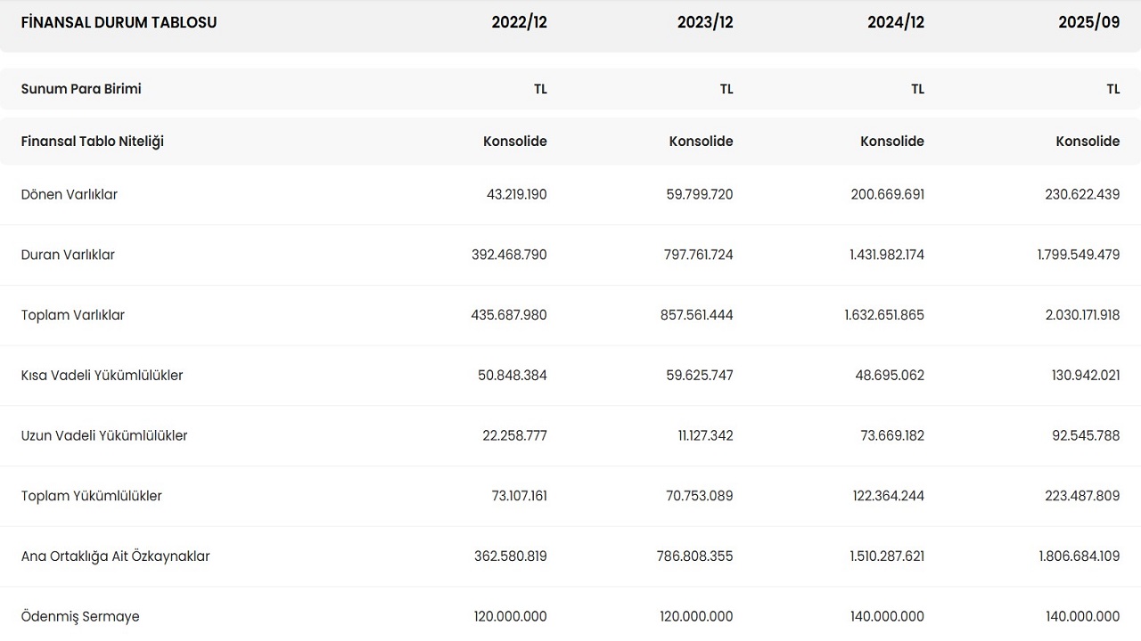The width and height of the screenshot is (1141, 641).
Task: Select the Sunum Para Birimi row label
Action: pos(81,89)
